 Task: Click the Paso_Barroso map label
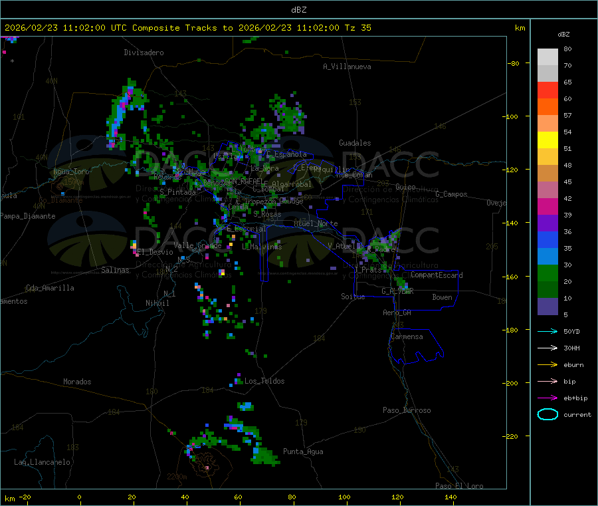tap(407, 410)
